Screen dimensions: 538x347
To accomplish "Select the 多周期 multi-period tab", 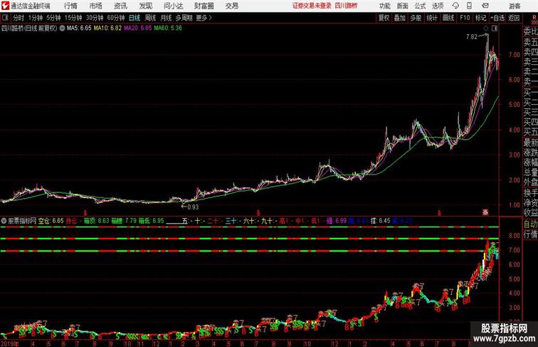I will coord(184,18).
